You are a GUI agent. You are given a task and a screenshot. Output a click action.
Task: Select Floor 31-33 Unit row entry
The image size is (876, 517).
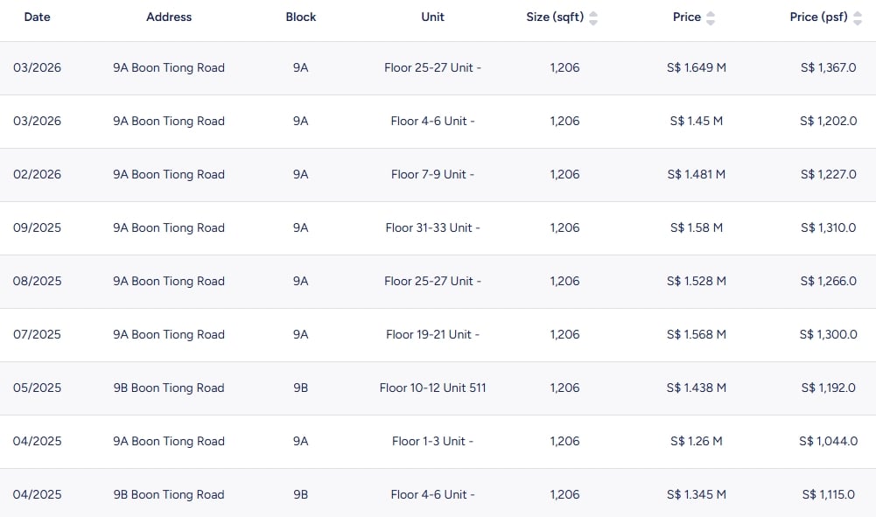432,227
